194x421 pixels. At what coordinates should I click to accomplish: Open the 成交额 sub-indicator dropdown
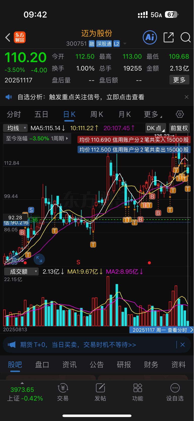tap(21, 272)
